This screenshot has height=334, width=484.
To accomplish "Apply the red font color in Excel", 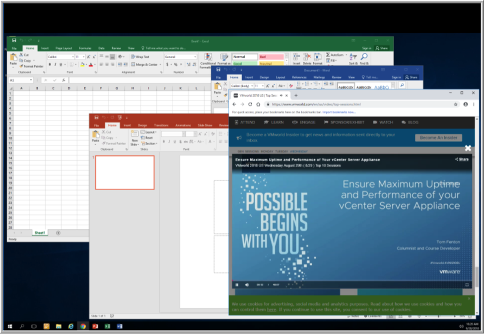I will (x=91, y=65).
